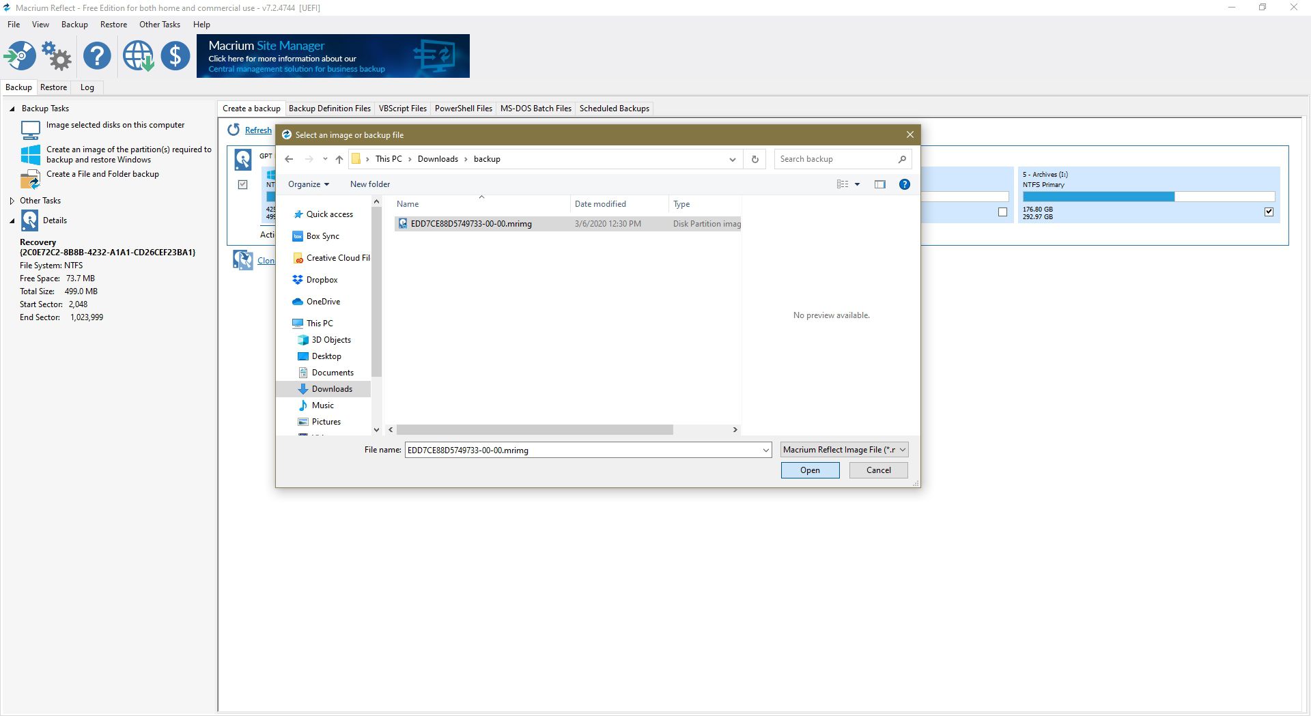
Task: Click the backup disk image toolbar icon
Action: [x=20, y=56]
